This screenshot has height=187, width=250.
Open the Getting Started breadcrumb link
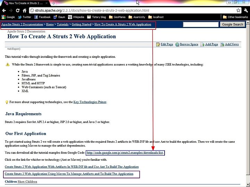[x=82, y=24]
